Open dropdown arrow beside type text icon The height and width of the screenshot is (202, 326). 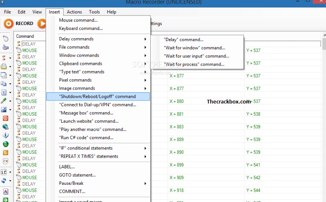point(10,92)
